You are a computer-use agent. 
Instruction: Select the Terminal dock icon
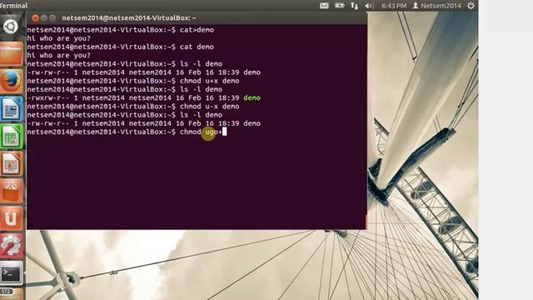tap(11, 272)
